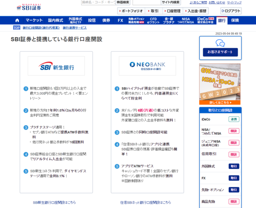Click the number 5 bullet beside アプリでATMサービス
This screenshot has height=208, width=256.
[x=117, y=166]
